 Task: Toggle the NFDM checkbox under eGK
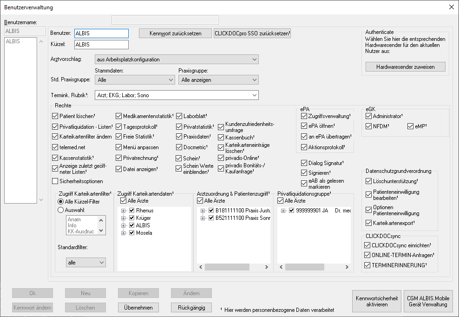click(x=369, y=126)
